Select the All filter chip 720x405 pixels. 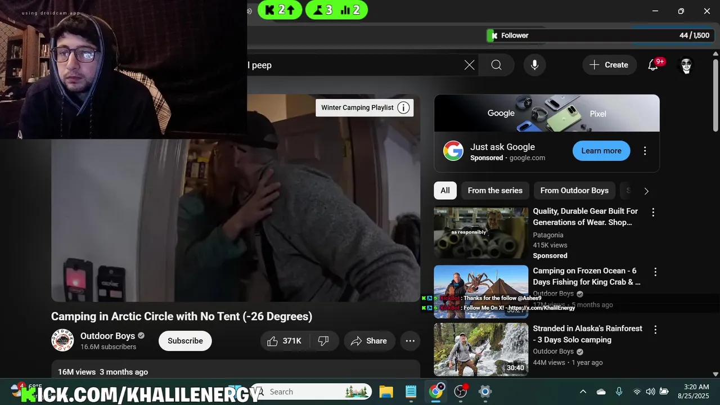click(445, 191)
